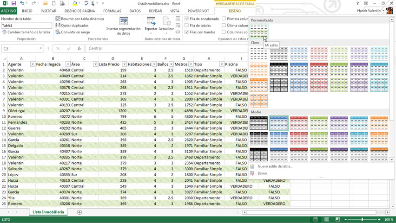Add a new sheet with plus icon

(x=79, y=212)
